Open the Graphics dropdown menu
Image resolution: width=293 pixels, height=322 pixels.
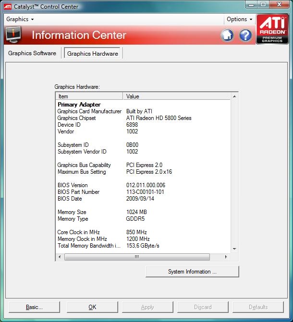click(20, 19)
